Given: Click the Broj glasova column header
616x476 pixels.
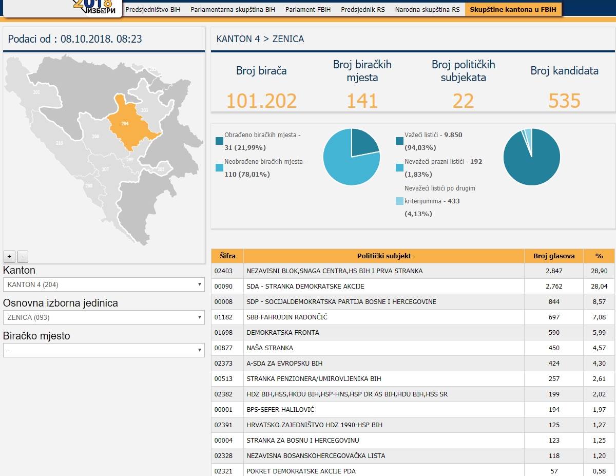Looking at the screenshot, I should [x=553, y=256].
